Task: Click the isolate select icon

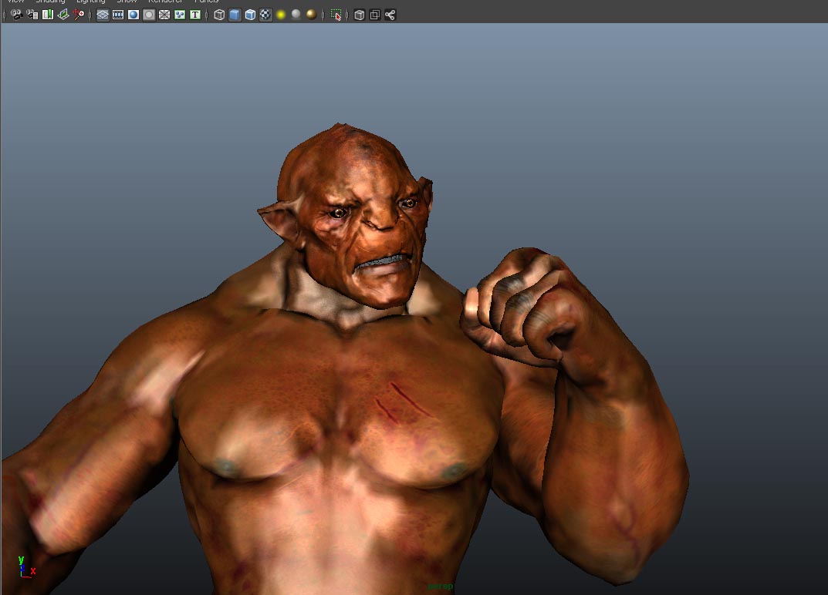Action: (x=336, y=15)
